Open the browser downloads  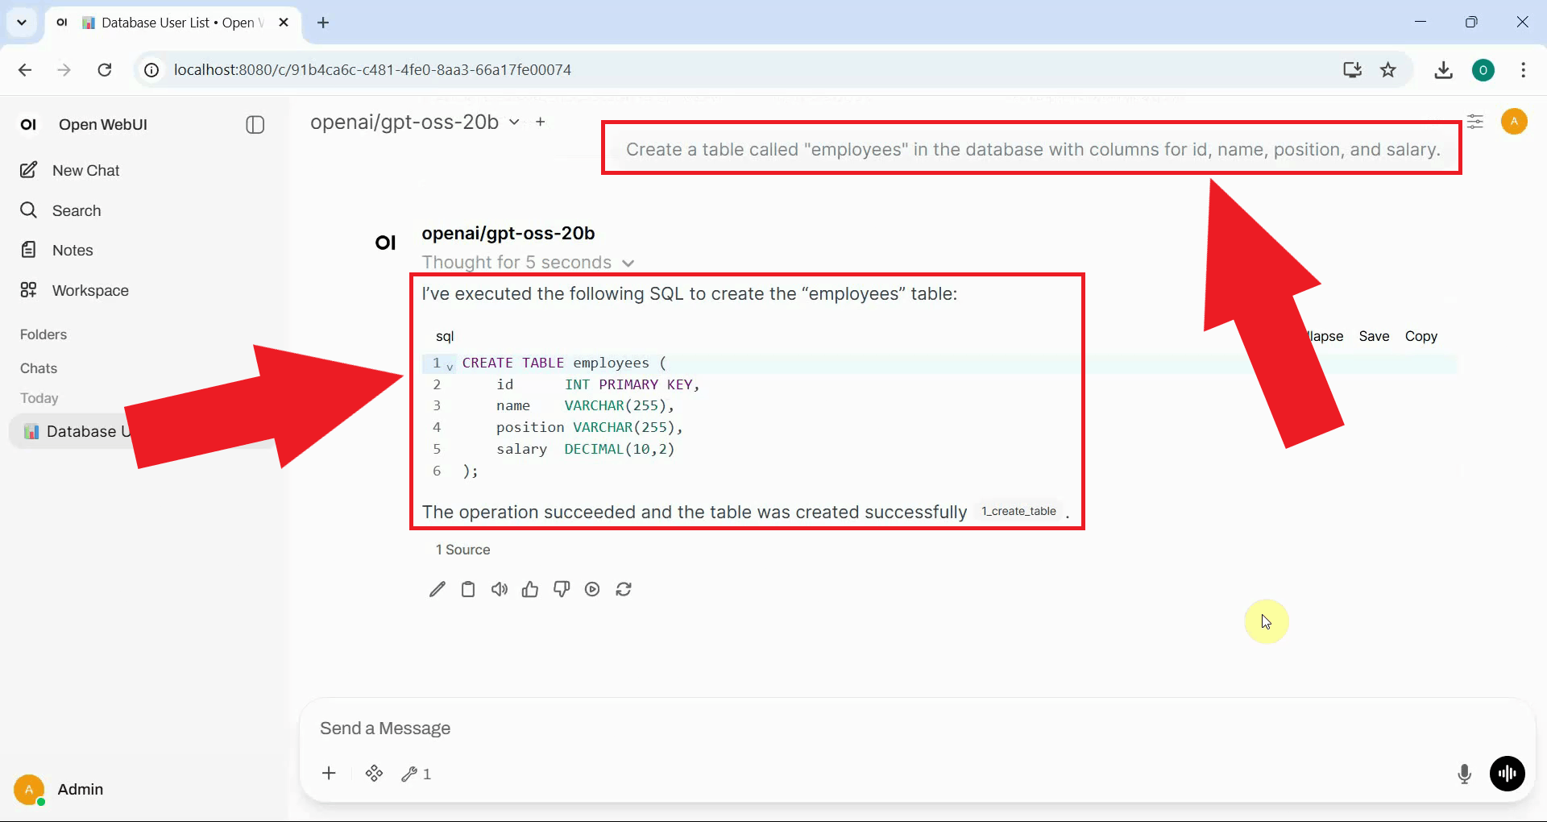tap(1444, 70)
